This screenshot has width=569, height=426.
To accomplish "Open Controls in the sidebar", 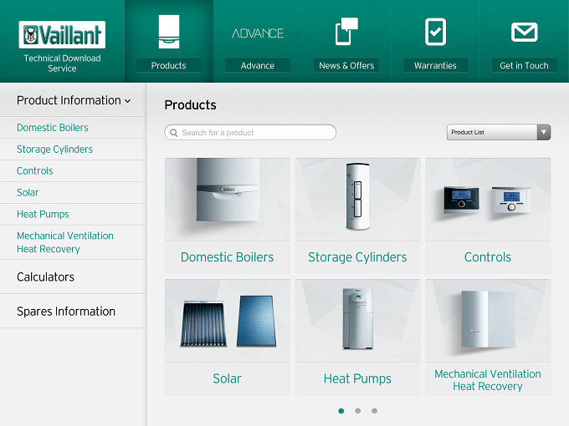I will [x=35, y=171].
